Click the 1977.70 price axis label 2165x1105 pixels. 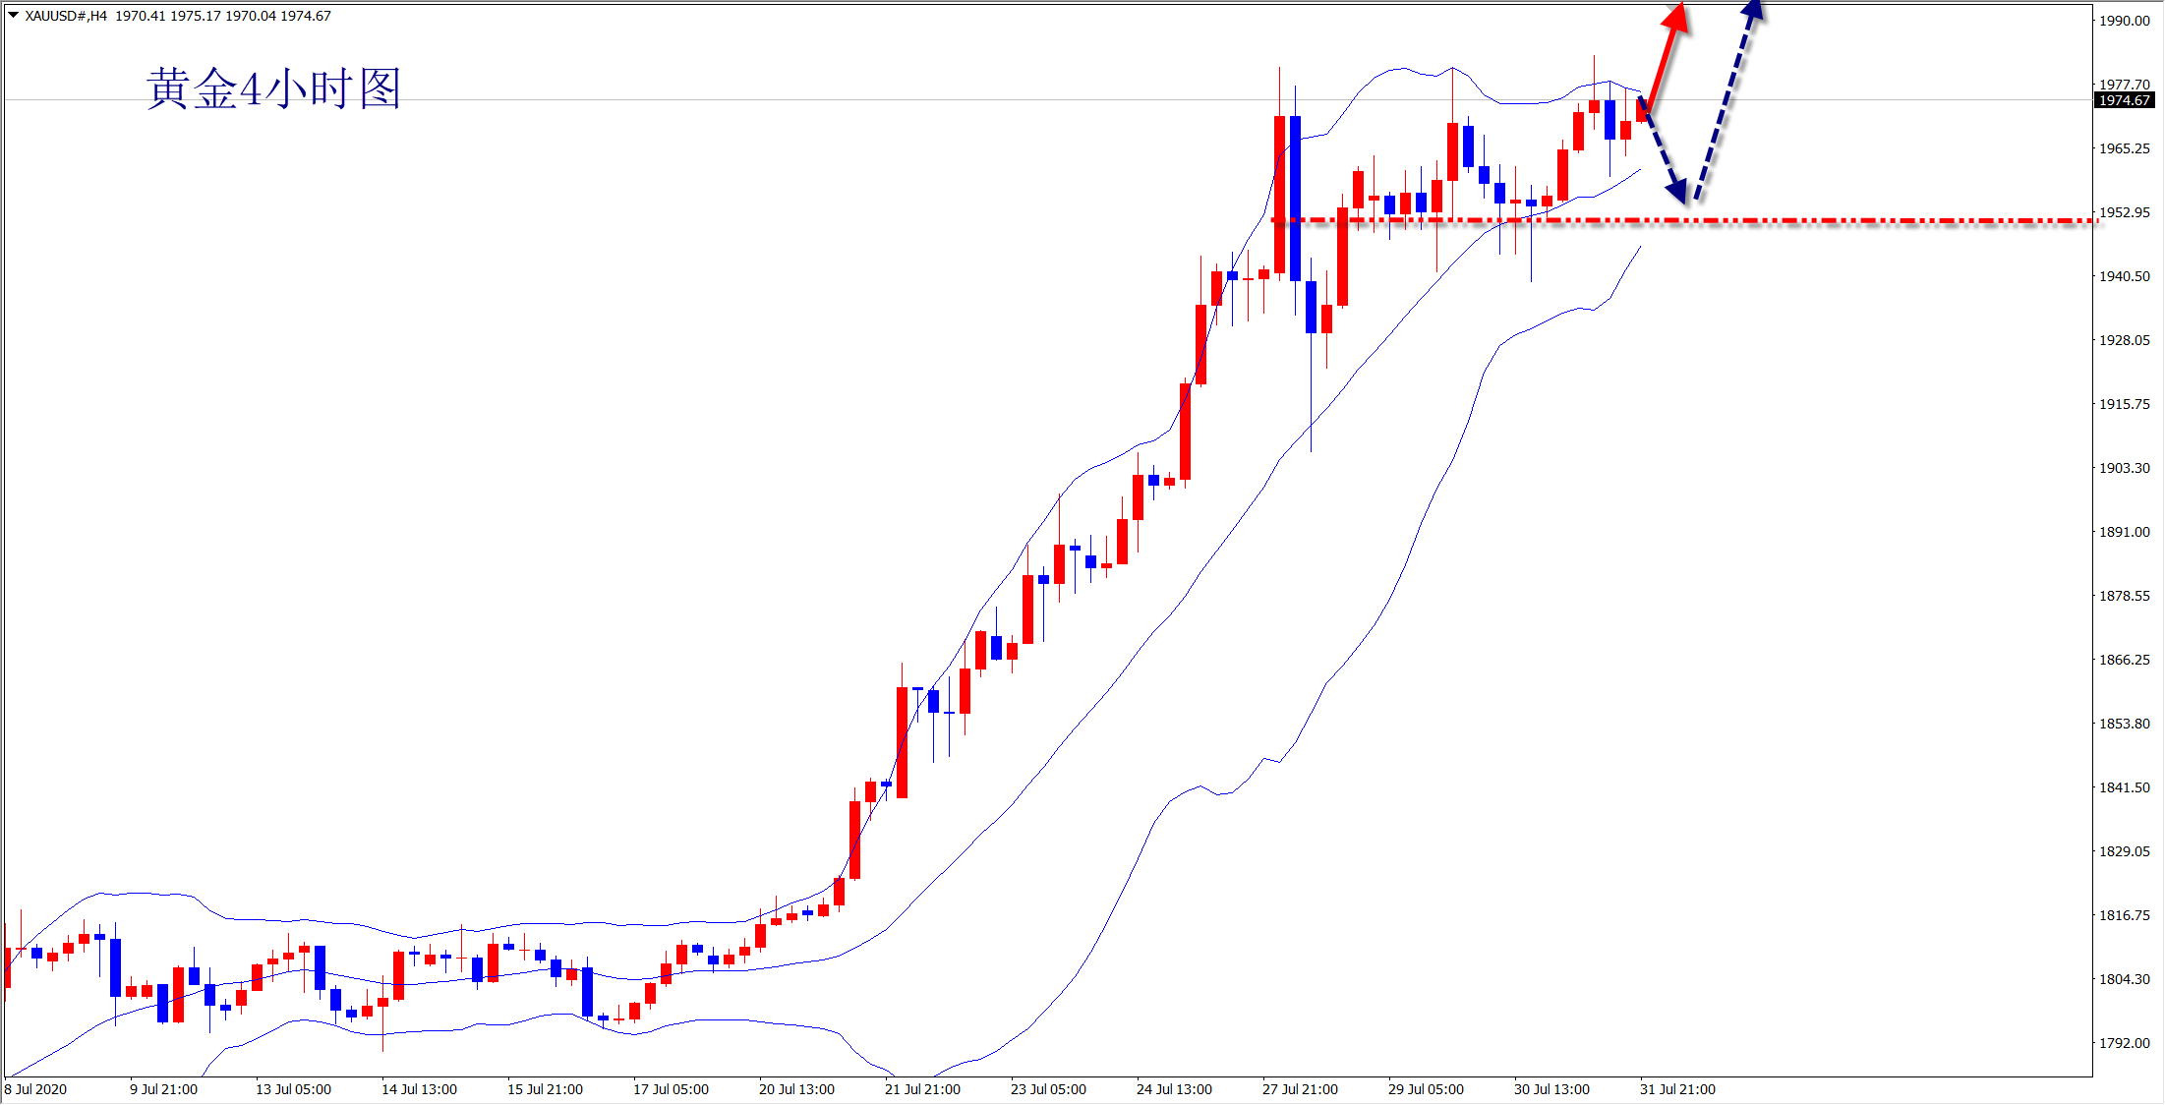[x=2124, y=85]
